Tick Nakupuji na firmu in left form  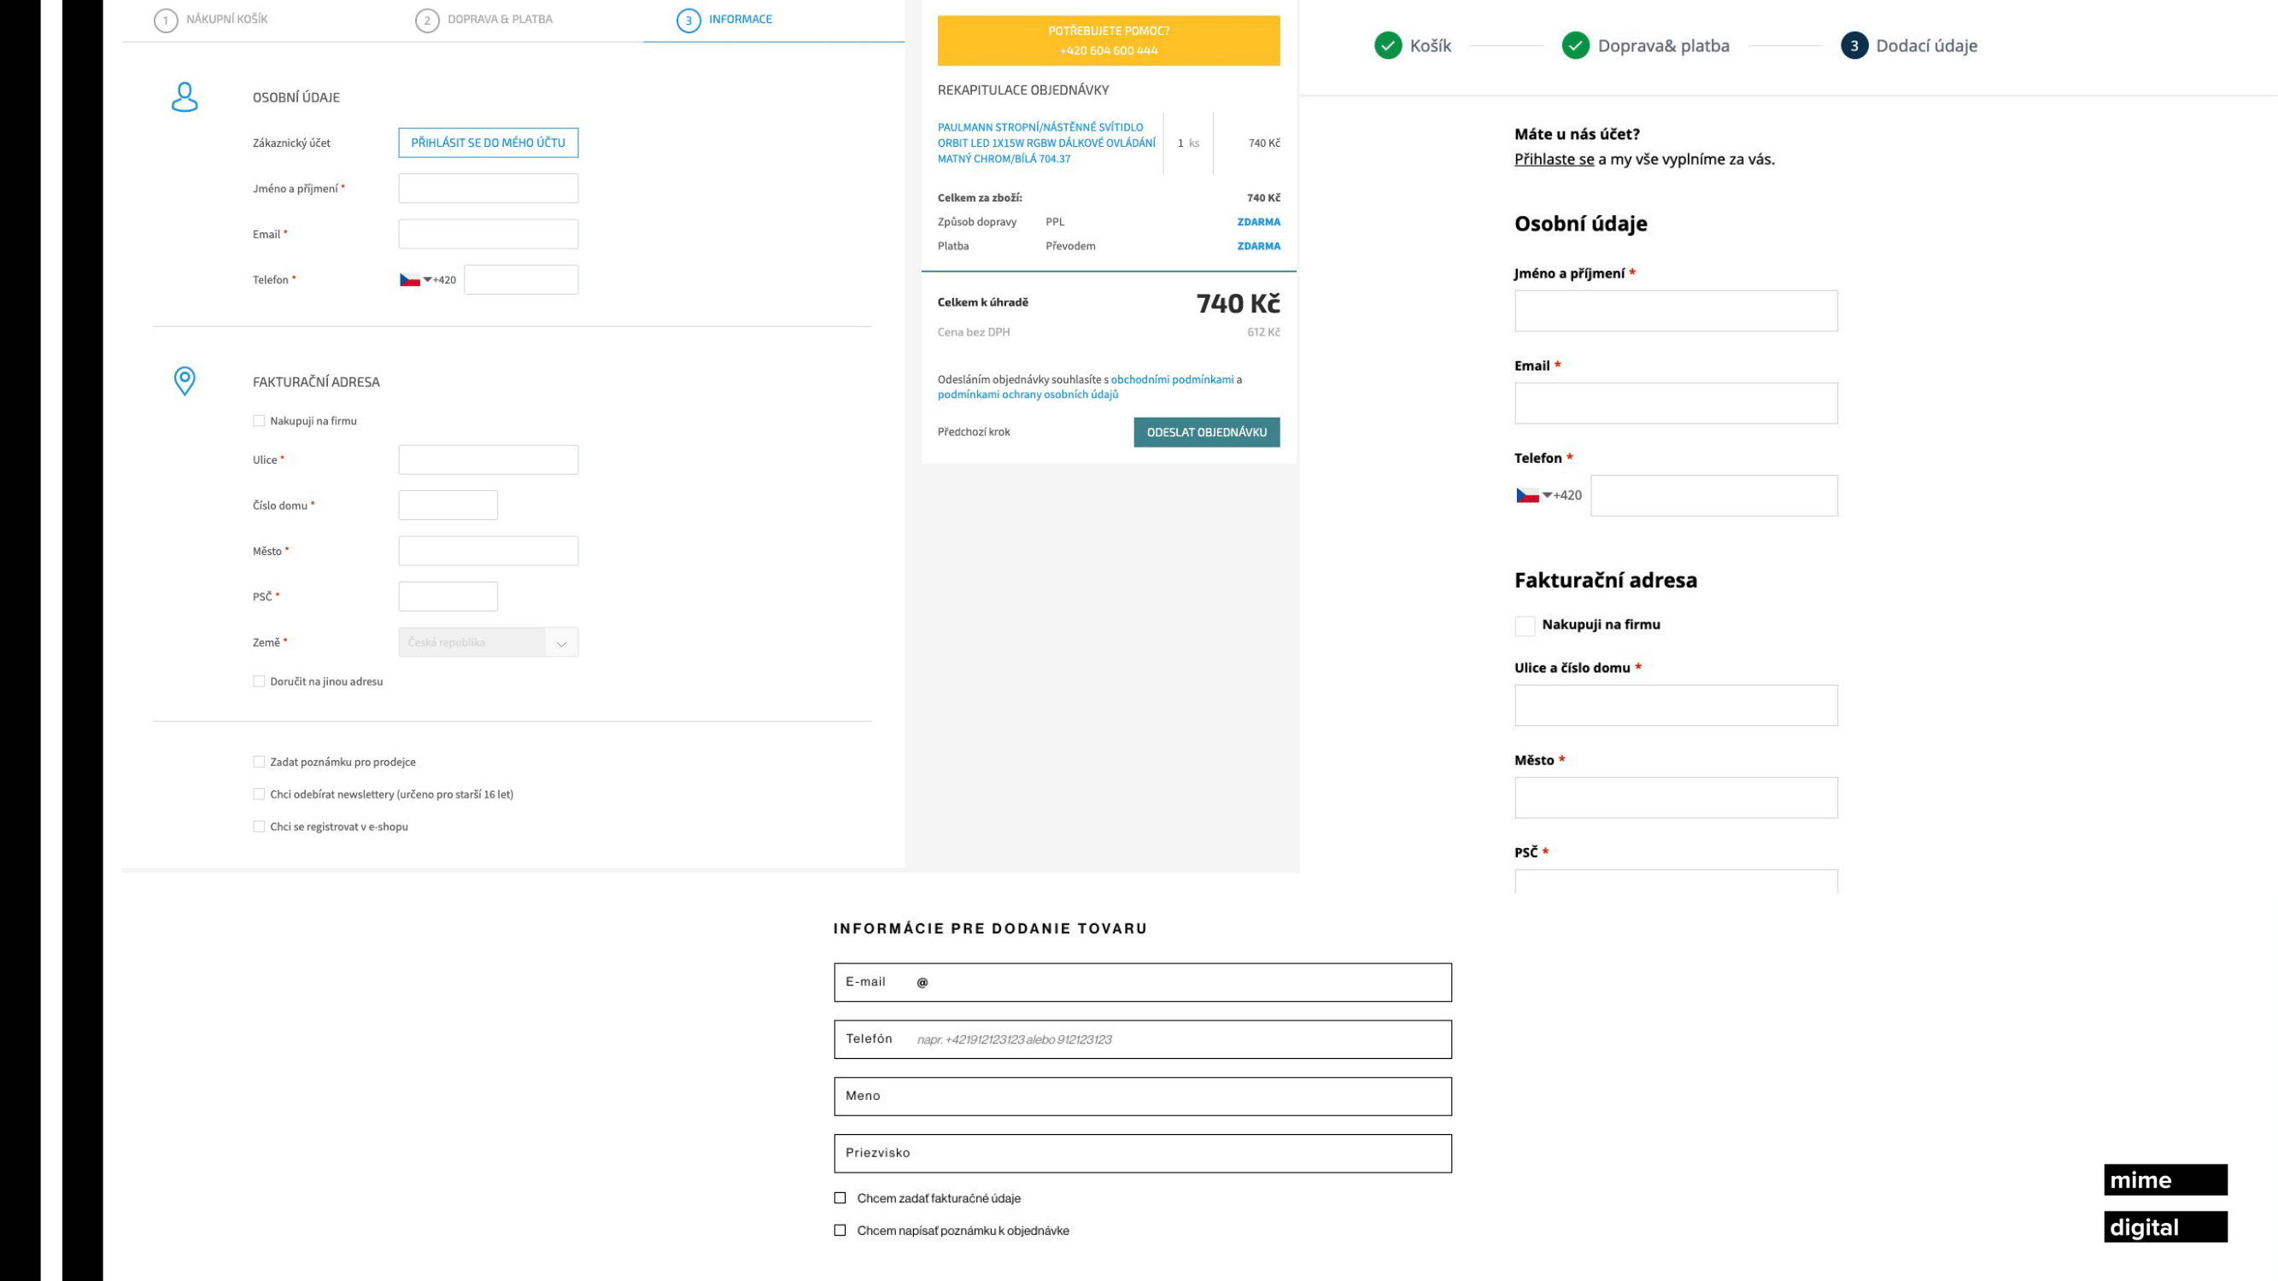(259, 421)
